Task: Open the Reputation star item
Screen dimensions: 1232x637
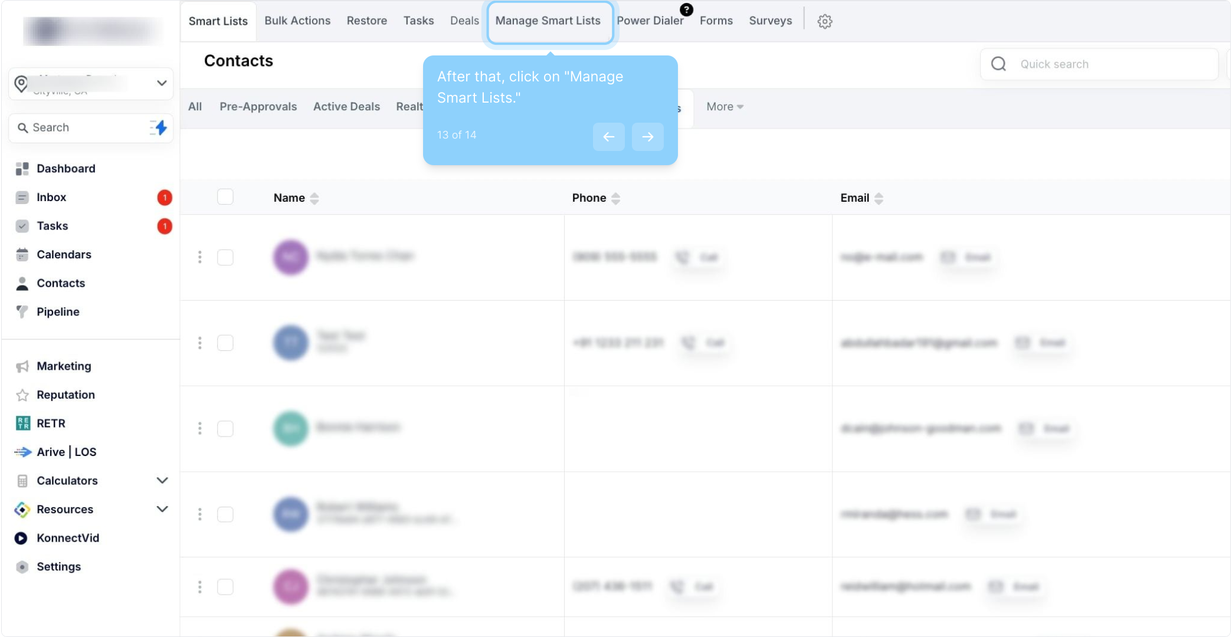Action: (65, 395)
